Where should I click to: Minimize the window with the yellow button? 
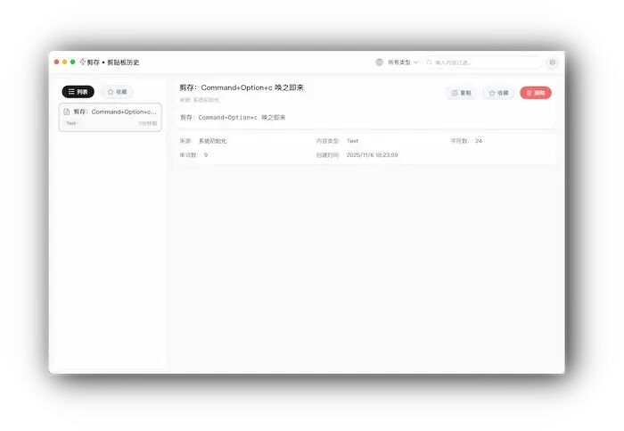pos(64,62)
